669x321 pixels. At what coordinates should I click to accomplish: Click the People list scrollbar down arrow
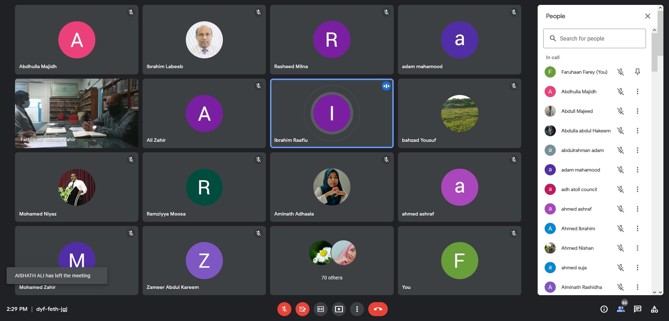tap(655, 292)
